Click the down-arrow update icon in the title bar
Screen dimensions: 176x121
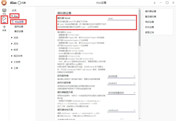click(x=155, y=3)
